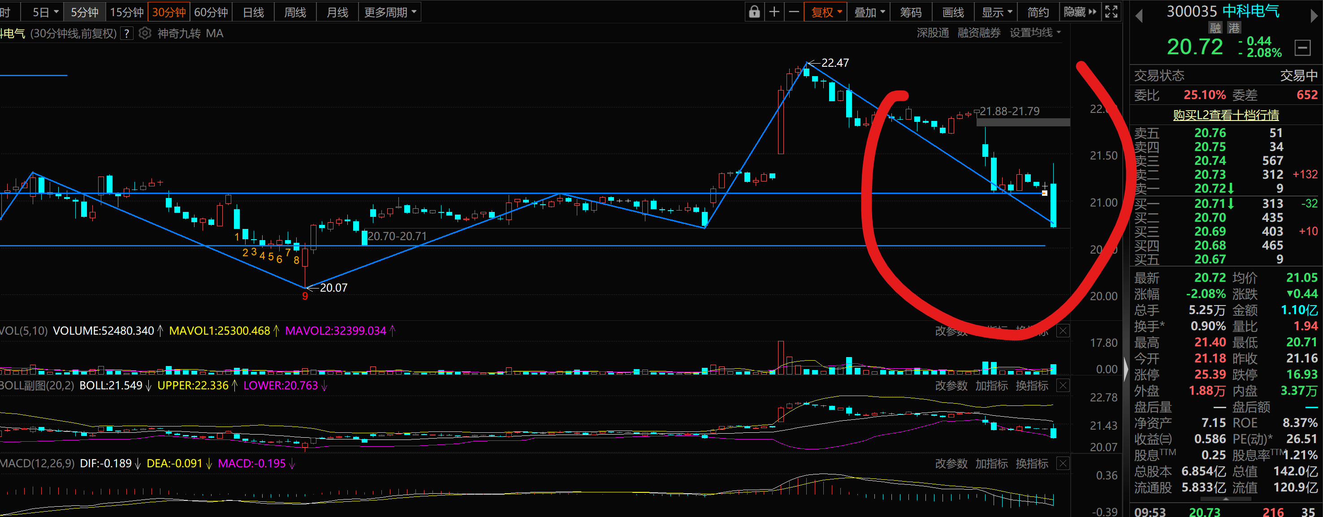Expand the 更多周期 period dropdown
Image resolution: width=1323 pixels, height=517 pixels.
pos(390,12)
